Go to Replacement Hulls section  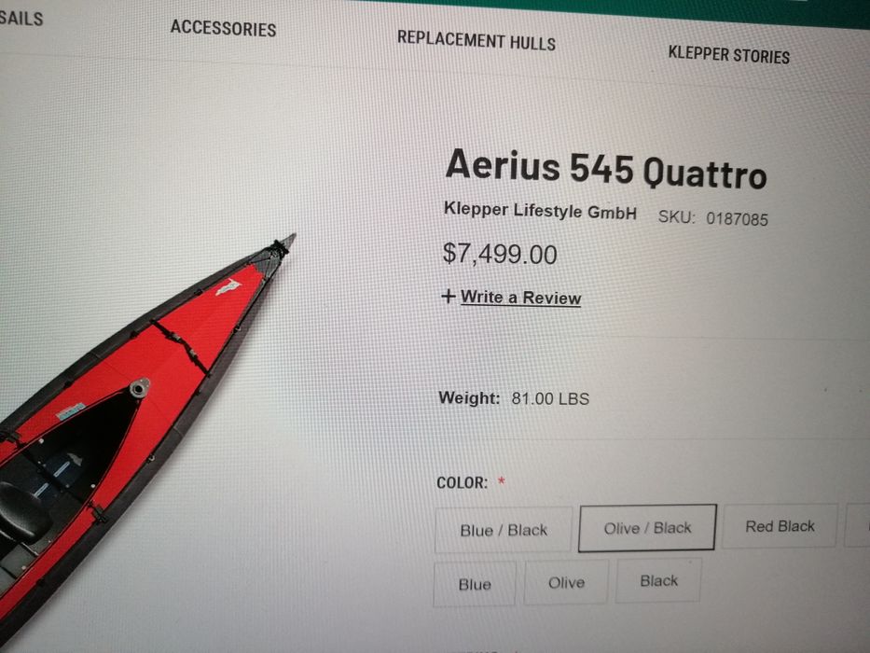[x=476, y=40]
